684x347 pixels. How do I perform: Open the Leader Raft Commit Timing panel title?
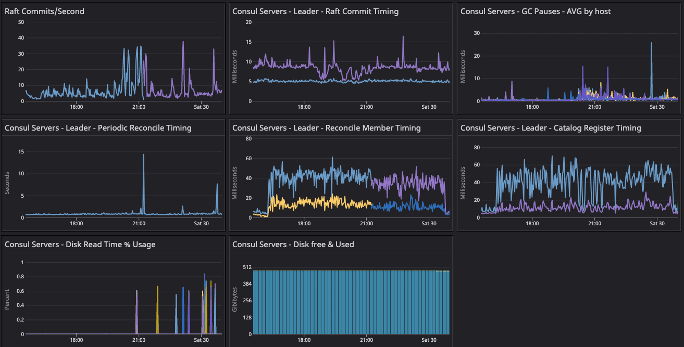315,11
